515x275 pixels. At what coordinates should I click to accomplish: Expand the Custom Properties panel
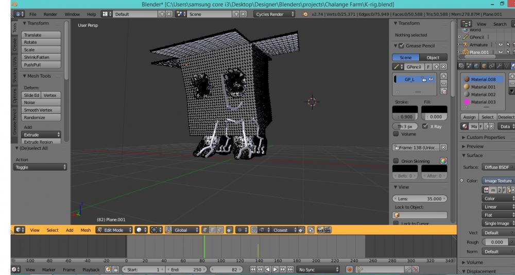(486, 137)
